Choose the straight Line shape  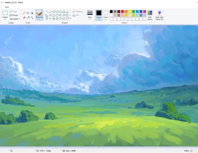pos(47,12)
